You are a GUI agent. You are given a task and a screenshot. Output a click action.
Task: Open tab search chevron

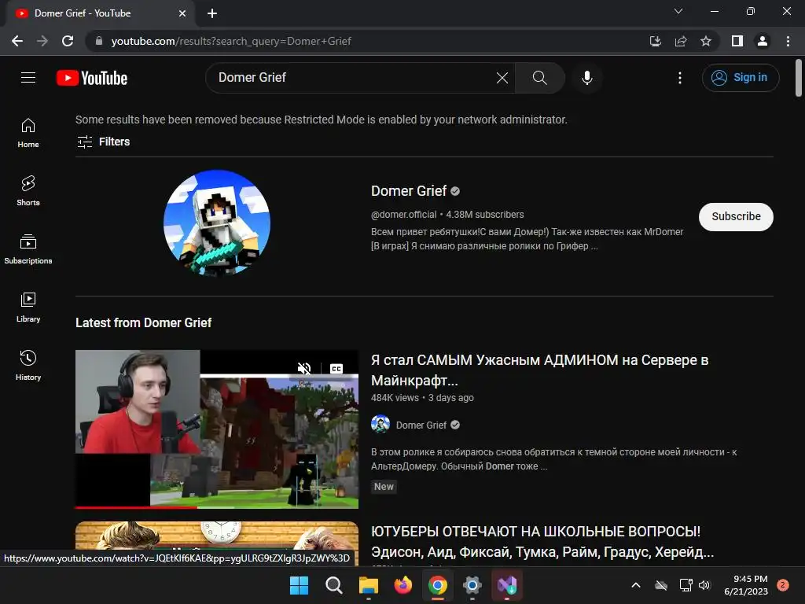click(x=678, y=11)
